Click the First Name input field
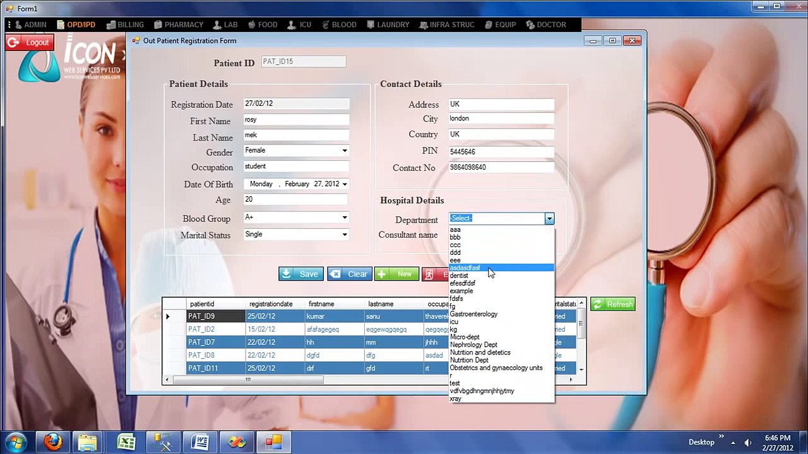 point(296,120)
